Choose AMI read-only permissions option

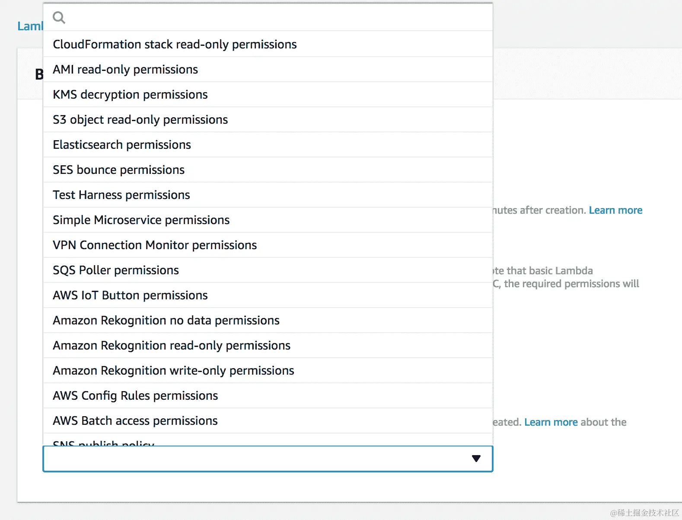pos(125,70)
